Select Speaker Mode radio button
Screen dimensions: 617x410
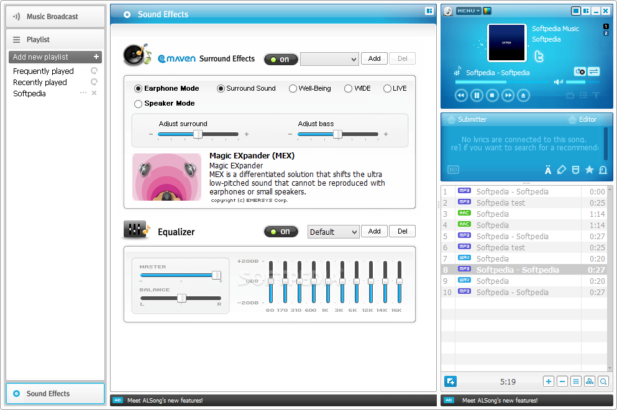tap(138, 104)
